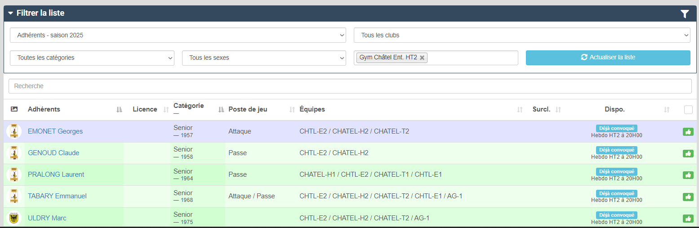
Task: Sort by Adhérents column sort icon
Action: (x=119, y=110)
